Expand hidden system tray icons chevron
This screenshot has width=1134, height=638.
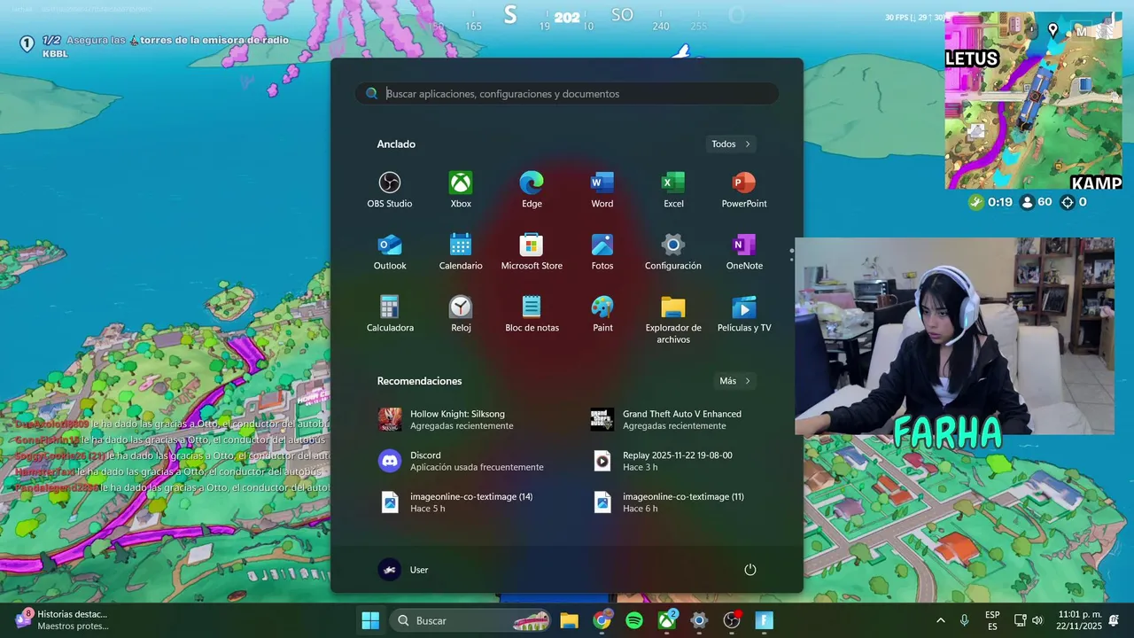(940, 620)
